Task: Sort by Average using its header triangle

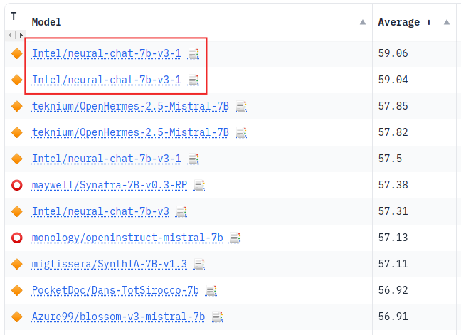Action: pos(447,22)
